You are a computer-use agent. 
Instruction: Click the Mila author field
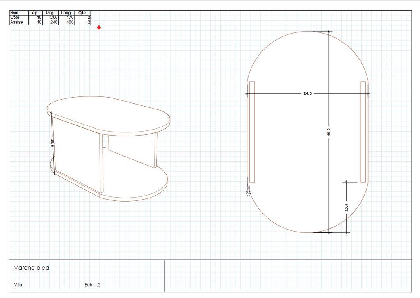[x=18, y=284]
